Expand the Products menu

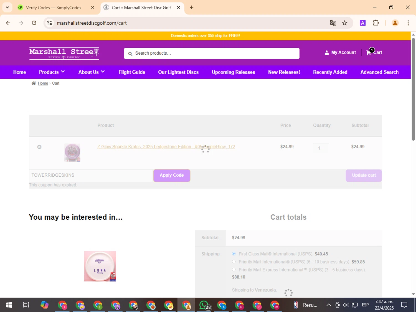coord(52,72)
